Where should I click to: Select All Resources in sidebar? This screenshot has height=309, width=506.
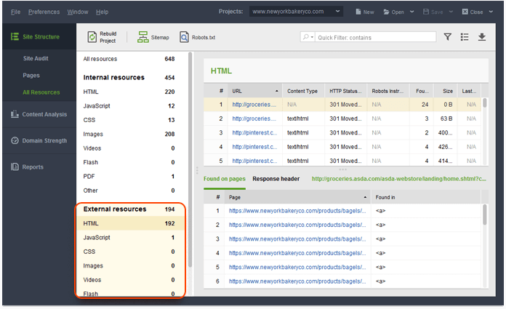tap(41, 92)
